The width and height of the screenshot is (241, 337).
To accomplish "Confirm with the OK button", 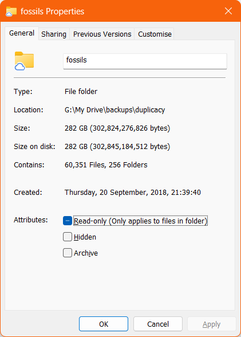I will [x=104, y=324].
